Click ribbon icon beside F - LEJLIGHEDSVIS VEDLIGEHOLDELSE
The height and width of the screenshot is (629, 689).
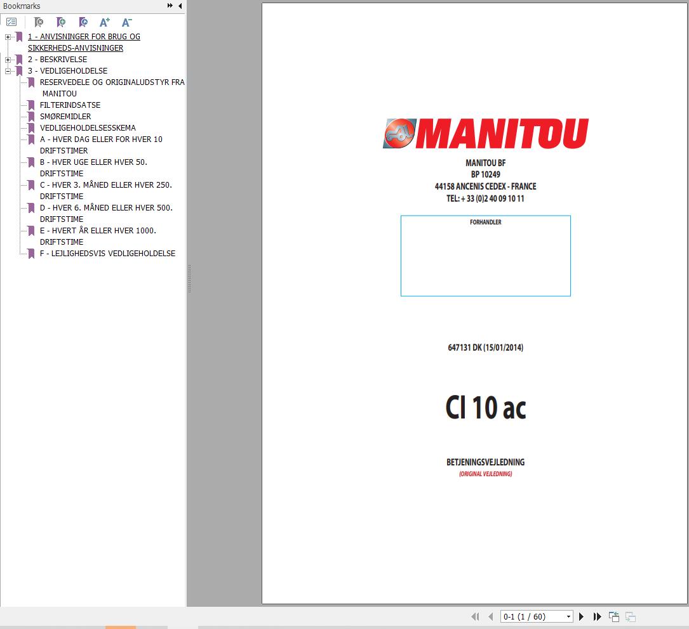[31, 253]
